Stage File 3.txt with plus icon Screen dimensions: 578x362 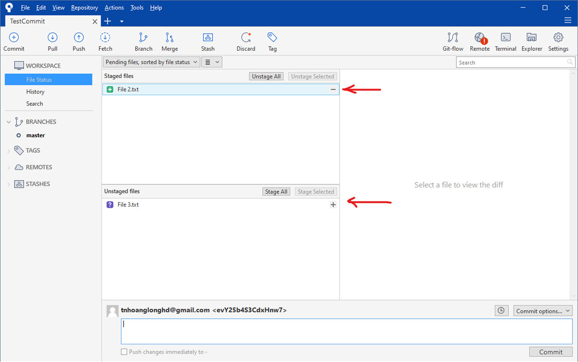pyautogui.click(x=333, y=205)
